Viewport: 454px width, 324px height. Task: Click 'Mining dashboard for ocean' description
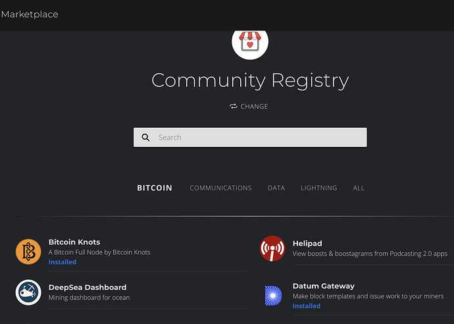[x=89, y=298]
